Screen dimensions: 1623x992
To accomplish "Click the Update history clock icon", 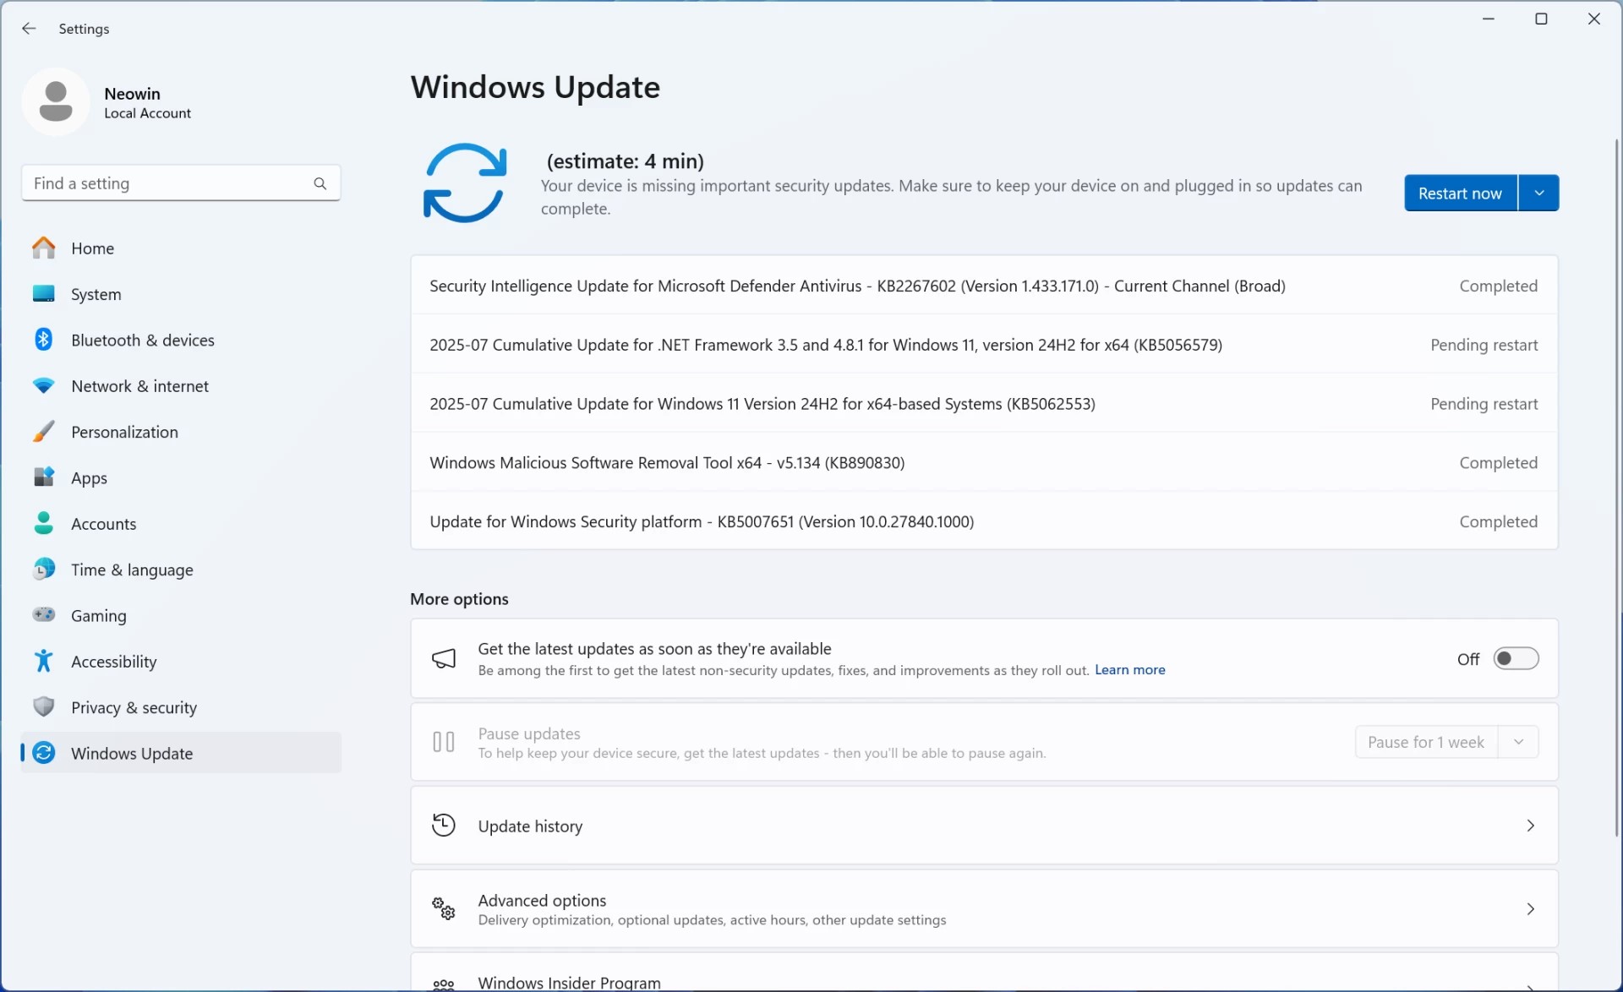I will click(x=444, y=826).
